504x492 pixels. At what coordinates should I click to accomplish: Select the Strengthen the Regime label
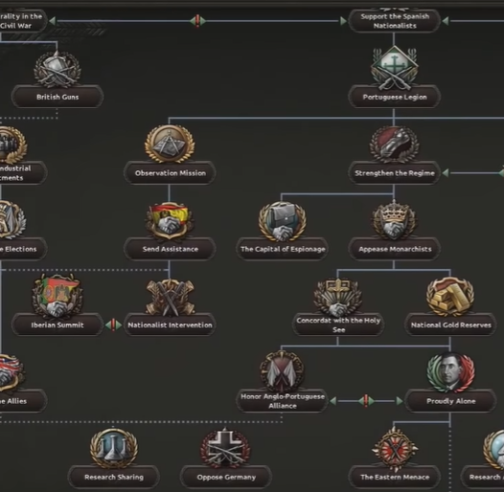click(x=395, y=173)
